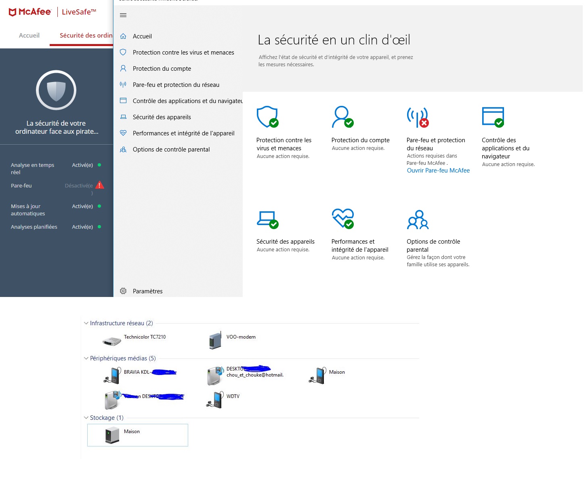
Task: Click the window icon for Contrôle des applications in sidebar
Action: point(123,101)
